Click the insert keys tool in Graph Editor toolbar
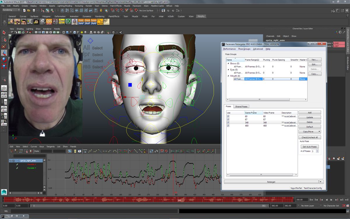This screenshot has height=219, width=350. tap(16, 151)
